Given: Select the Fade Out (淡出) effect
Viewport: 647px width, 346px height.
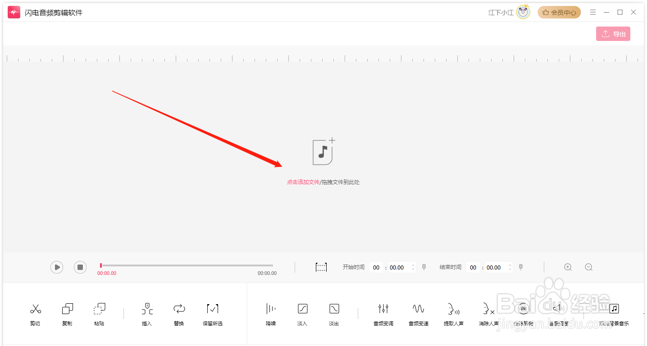Looking at the screenshot, I should 334,309.
